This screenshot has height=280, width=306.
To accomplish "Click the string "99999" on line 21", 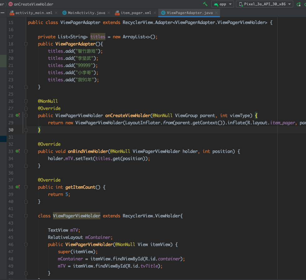I will (84, 65).
